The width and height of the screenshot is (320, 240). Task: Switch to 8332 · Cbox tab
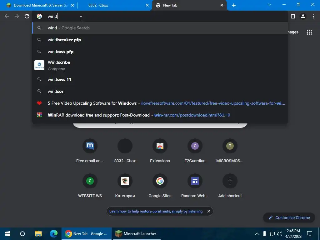(114, 5)
